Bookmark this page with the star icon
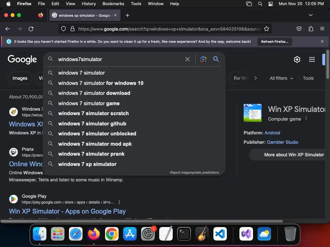The width and height of the screenshot is (330, 247). click(267, 29)
